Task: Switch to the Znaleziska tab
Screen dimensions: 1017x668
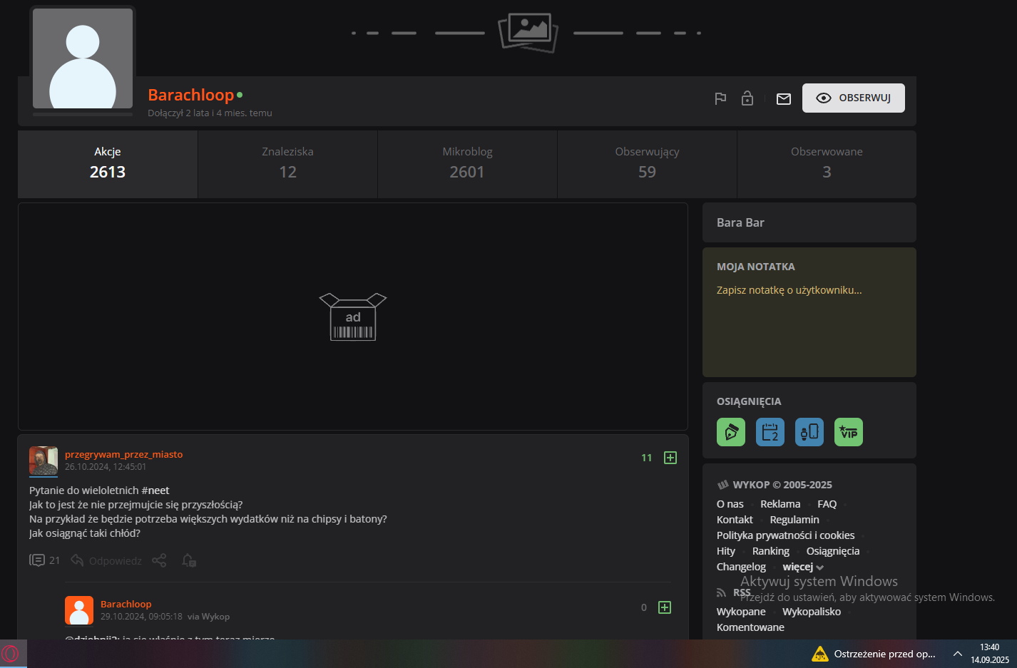Action: tap(287, 164)
